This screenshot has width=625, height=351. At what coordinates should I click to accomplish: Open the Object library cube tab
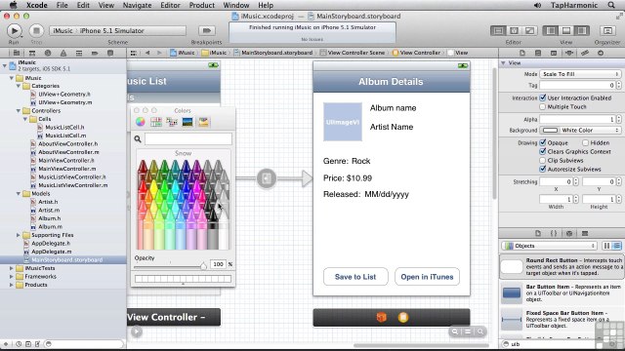569,234
